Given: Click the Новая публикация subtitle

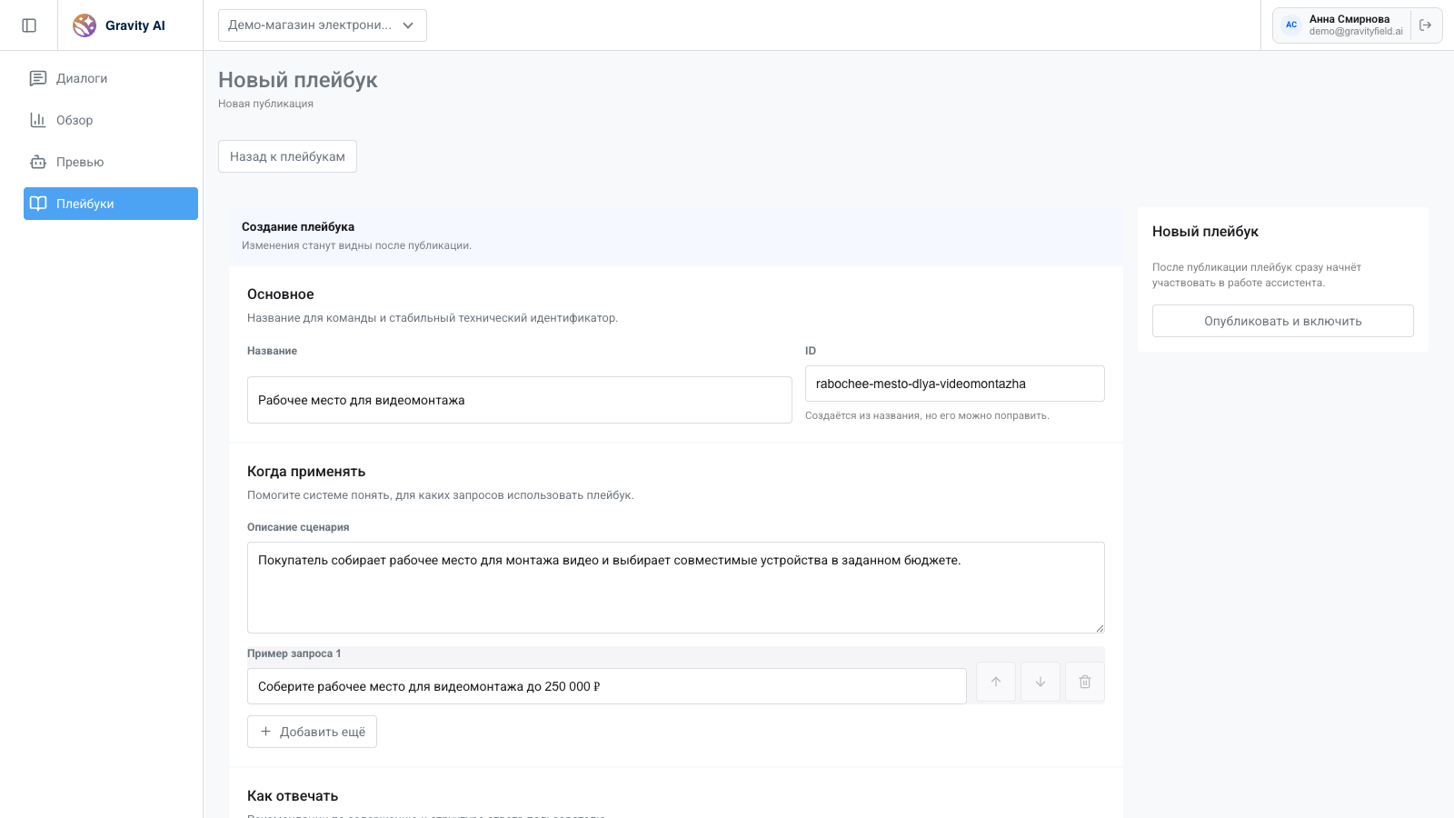Looking at the screenshot, I should click(265, 104).
